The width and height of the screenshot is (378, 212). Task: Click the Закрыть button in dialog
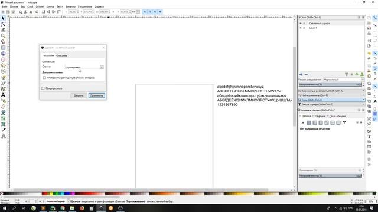point(79,95)
